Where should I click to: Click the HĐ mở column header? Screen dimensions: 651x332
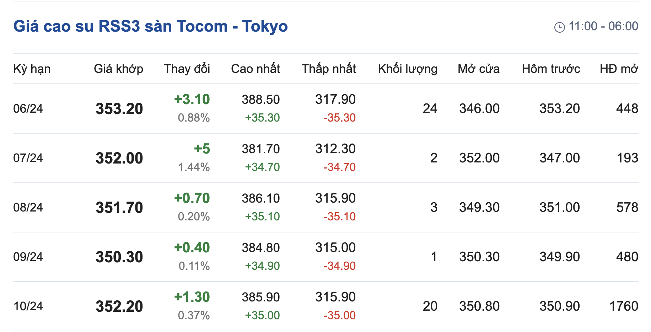point(619,69)
